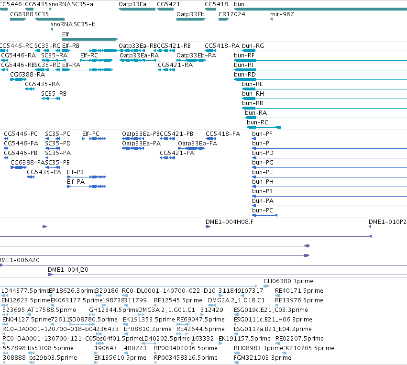Viewport: 407px width, 365px height.
Task: Select the mir-967 feature label
Action: pyautogui.click(x=282, y=14)
